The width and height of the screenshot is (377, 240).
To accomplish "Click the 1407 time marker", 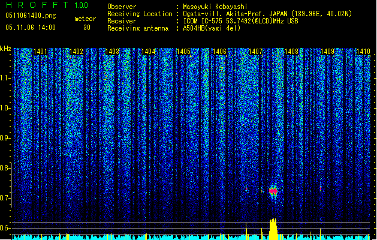I will [255, 52].
